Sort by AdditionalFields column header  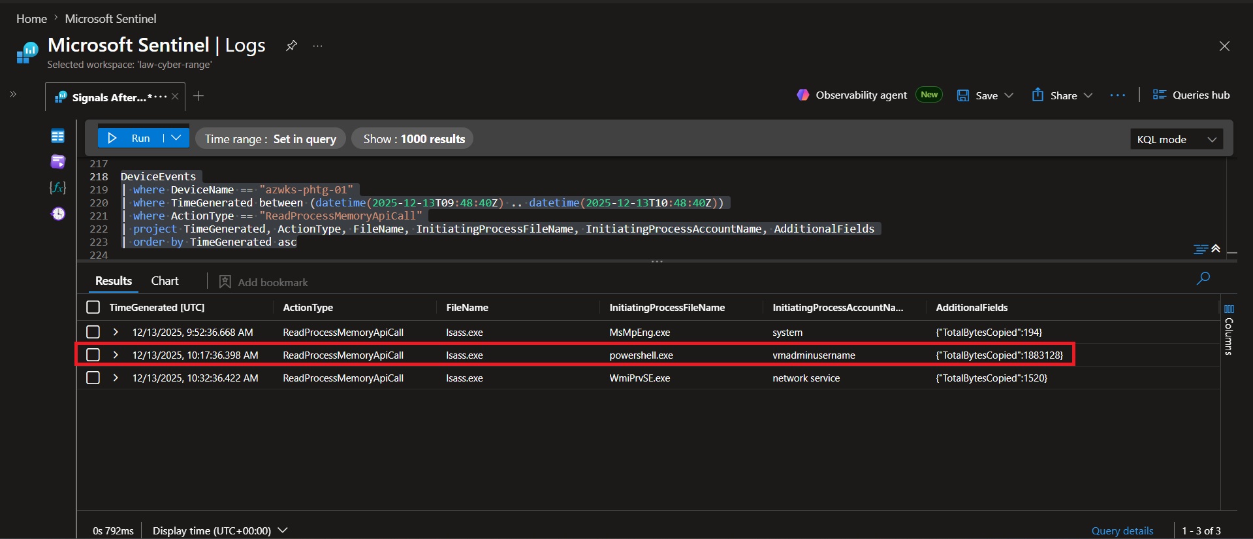972,307
